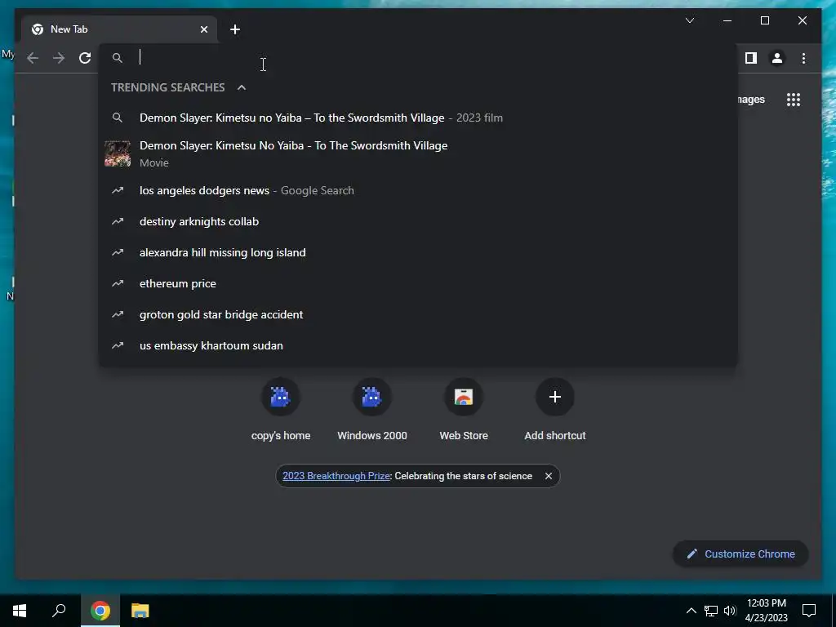This screenshot has width=836, height=627.
Task: Open taskbar search magnifier
Action: [x=59, y=611]
